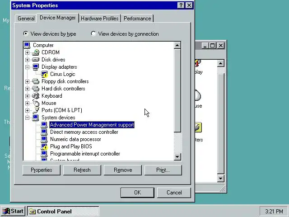Image resolution: width=289 pixels, height=217 pixels.
Task: Select Advanced Power Management support entry
Action: (x=92, y=125)
